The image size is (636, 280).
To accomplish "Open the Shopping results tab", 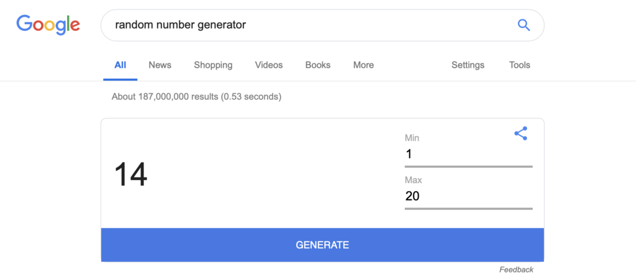I will (213, 65).
